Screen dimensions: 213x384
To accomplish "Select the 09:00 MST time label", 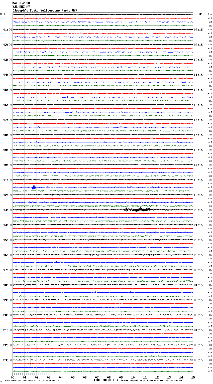I will click(8, 150).
